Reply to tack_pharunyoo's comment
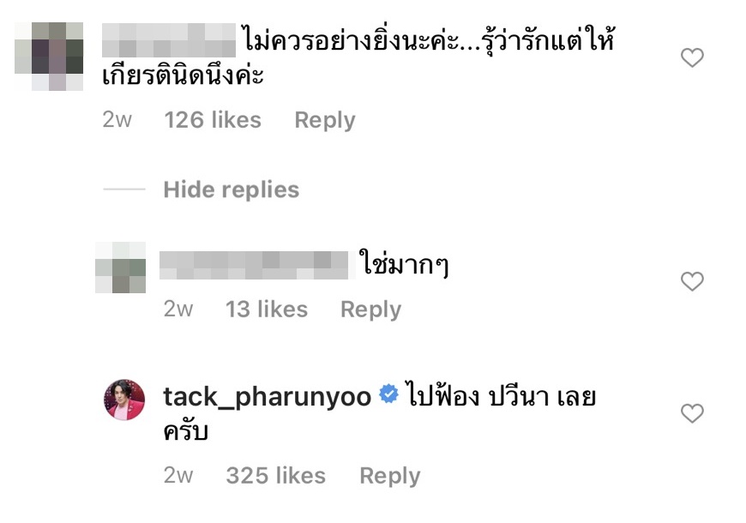 coord(390,475)
